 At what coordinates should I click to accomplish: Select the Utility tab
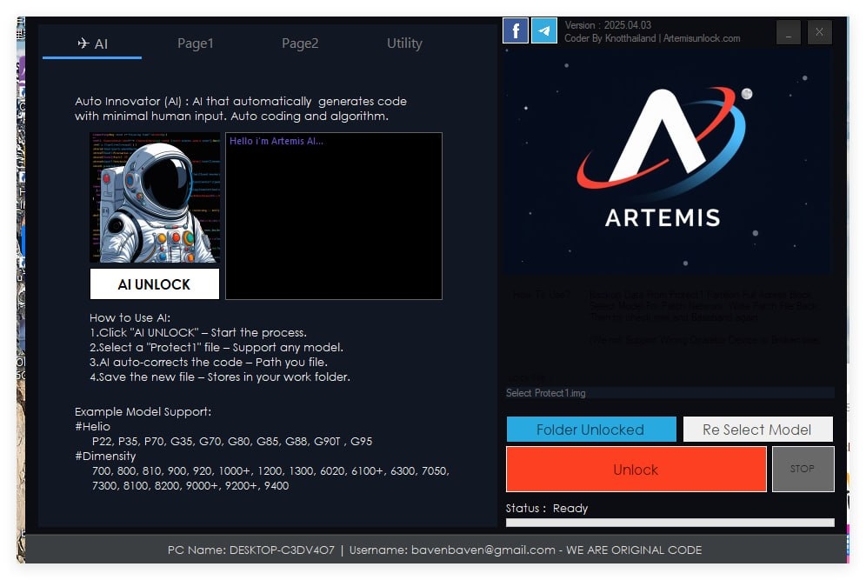[404, 43]
